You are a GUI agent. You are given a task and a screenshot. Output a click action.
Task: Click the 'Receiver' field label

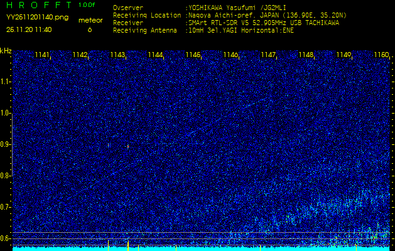point(128,23)
